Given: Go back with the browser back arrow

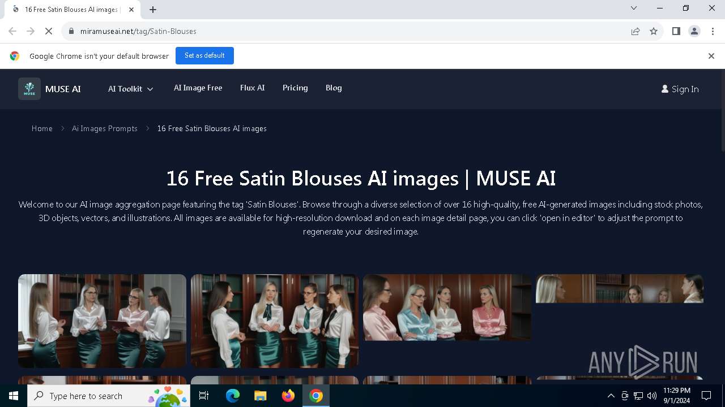Looking at the screenshot, I should tap(12, 31).
